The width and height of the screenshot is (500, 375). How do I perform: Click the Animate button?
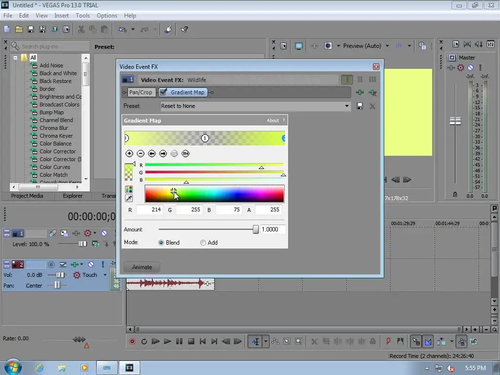tap(142, 267)
